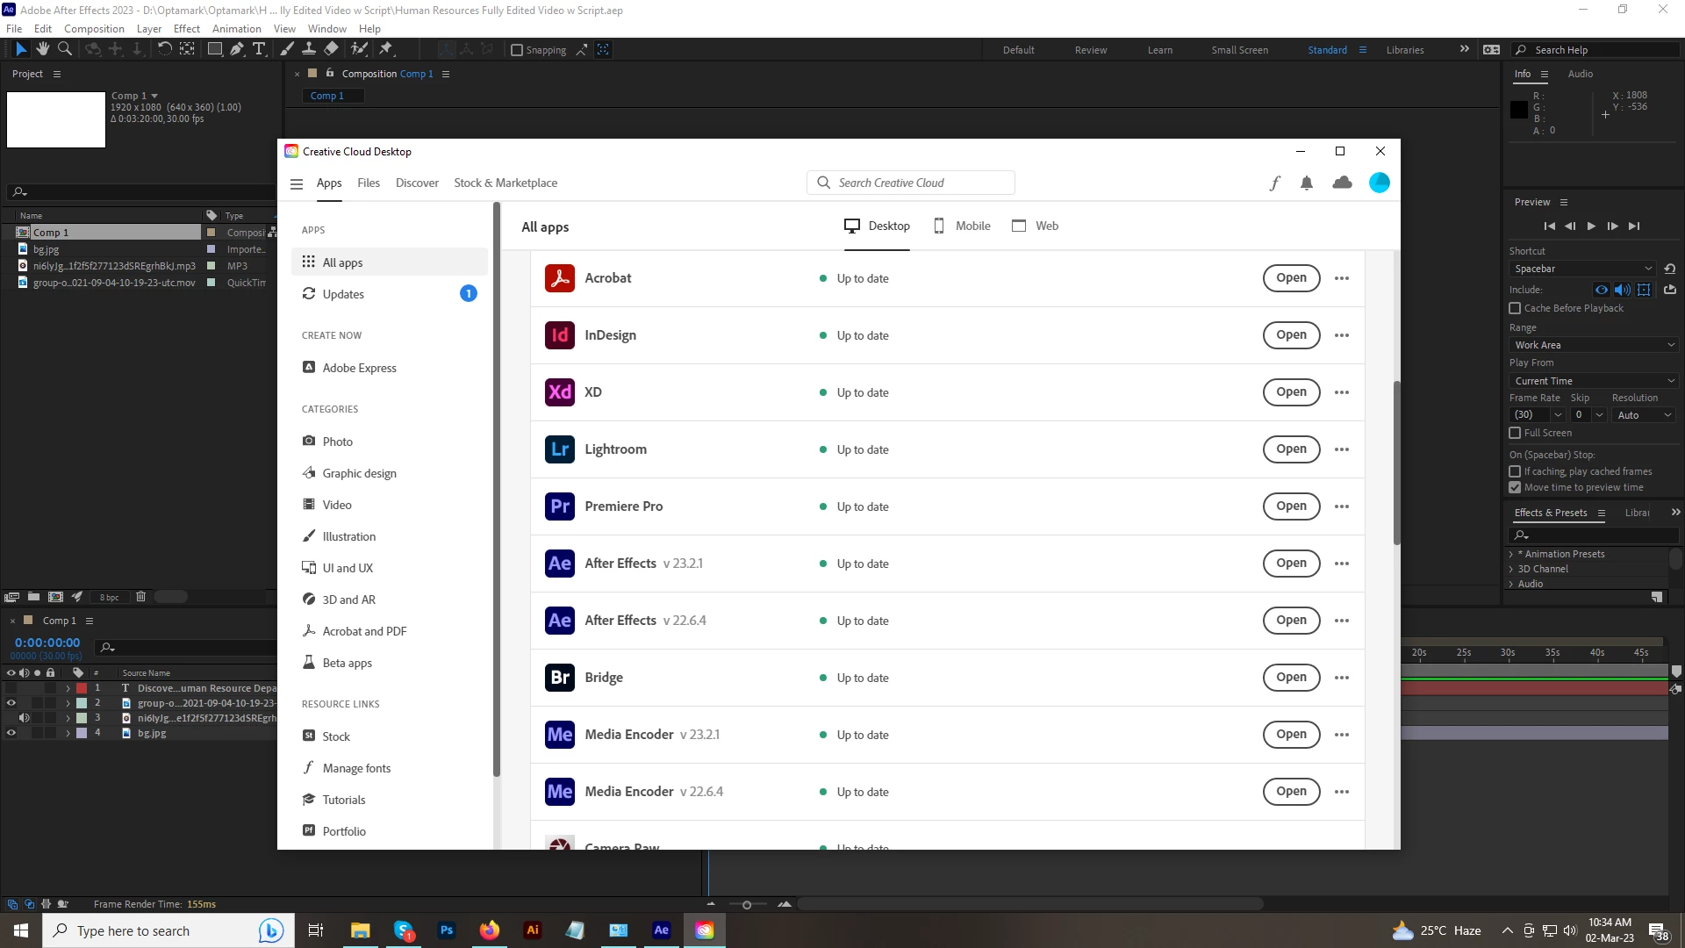Select the Horizontal Type tool

click(x=259, y=49)
